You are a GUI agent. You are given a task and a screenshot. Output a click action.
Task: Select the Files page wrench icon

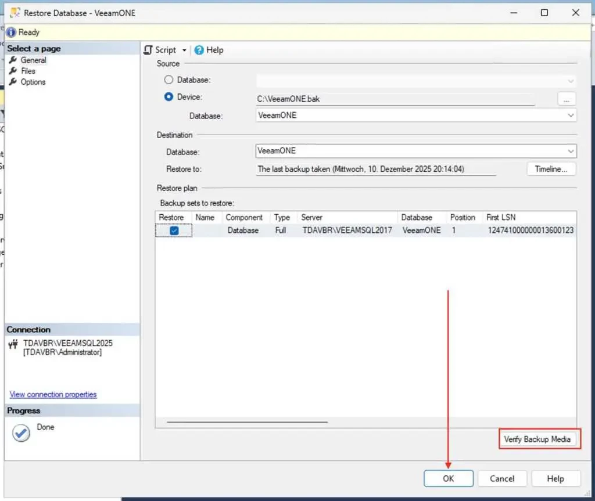coord(13,71)
